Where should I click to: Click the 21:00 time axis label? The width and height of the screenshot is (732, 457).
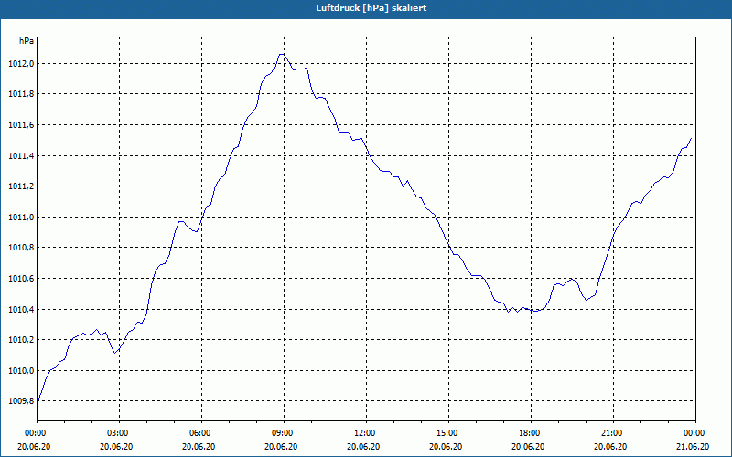click(x=613, y=433)
